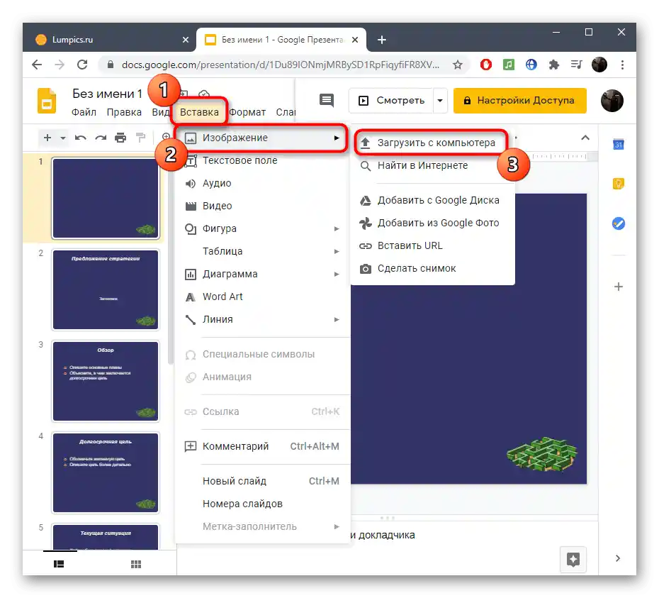The height and width of the screenshot is (598, 659).
Task: Open the browser media control icon
Action: click(x=577, y=65)
